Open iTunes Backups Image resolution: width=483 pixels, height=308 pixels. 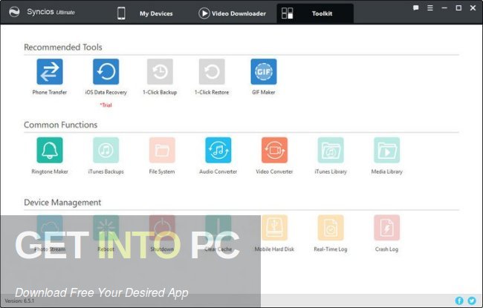coord(106,150)
